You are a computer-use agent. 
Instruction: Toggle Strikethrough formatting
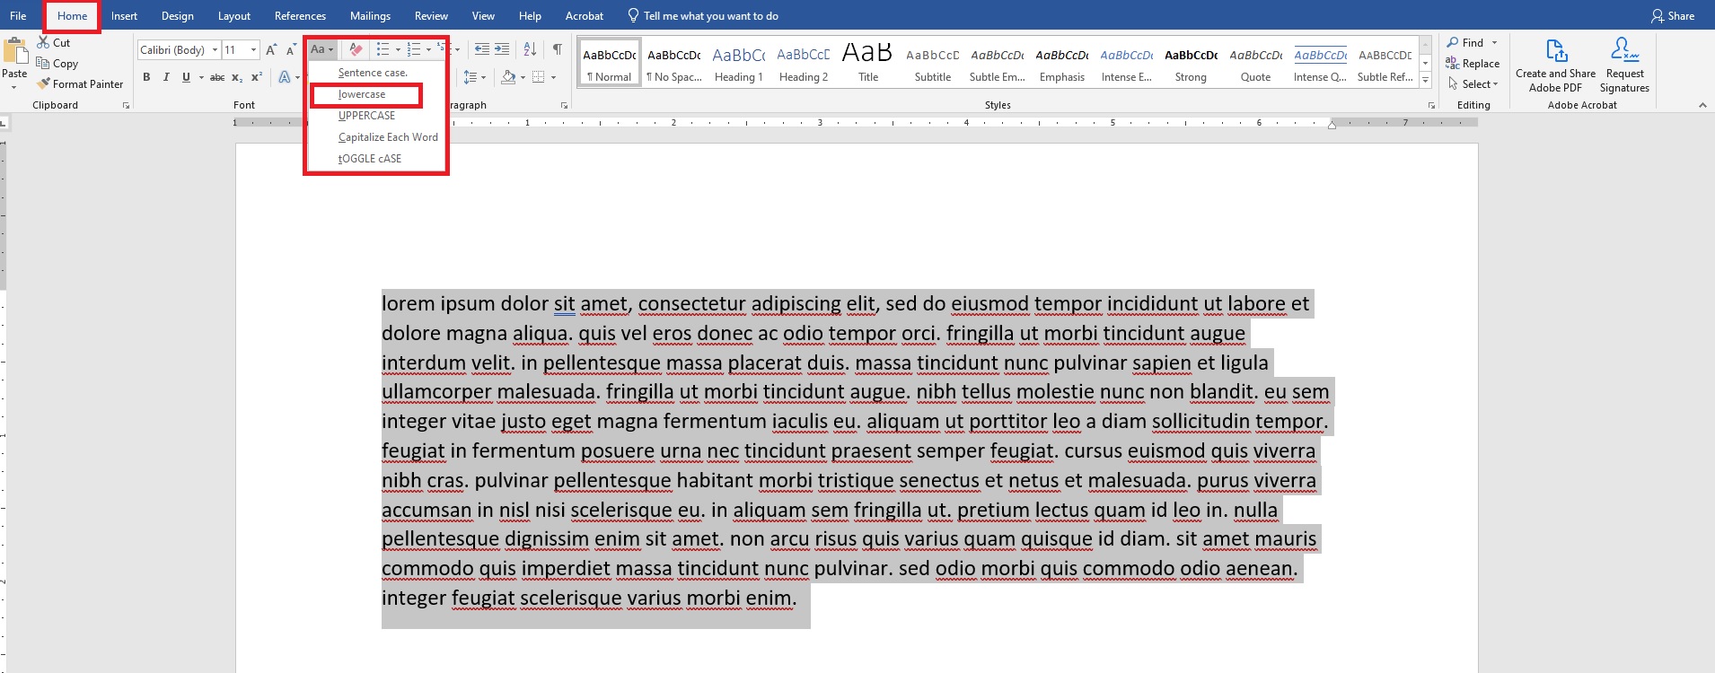[x=216, y=77]
